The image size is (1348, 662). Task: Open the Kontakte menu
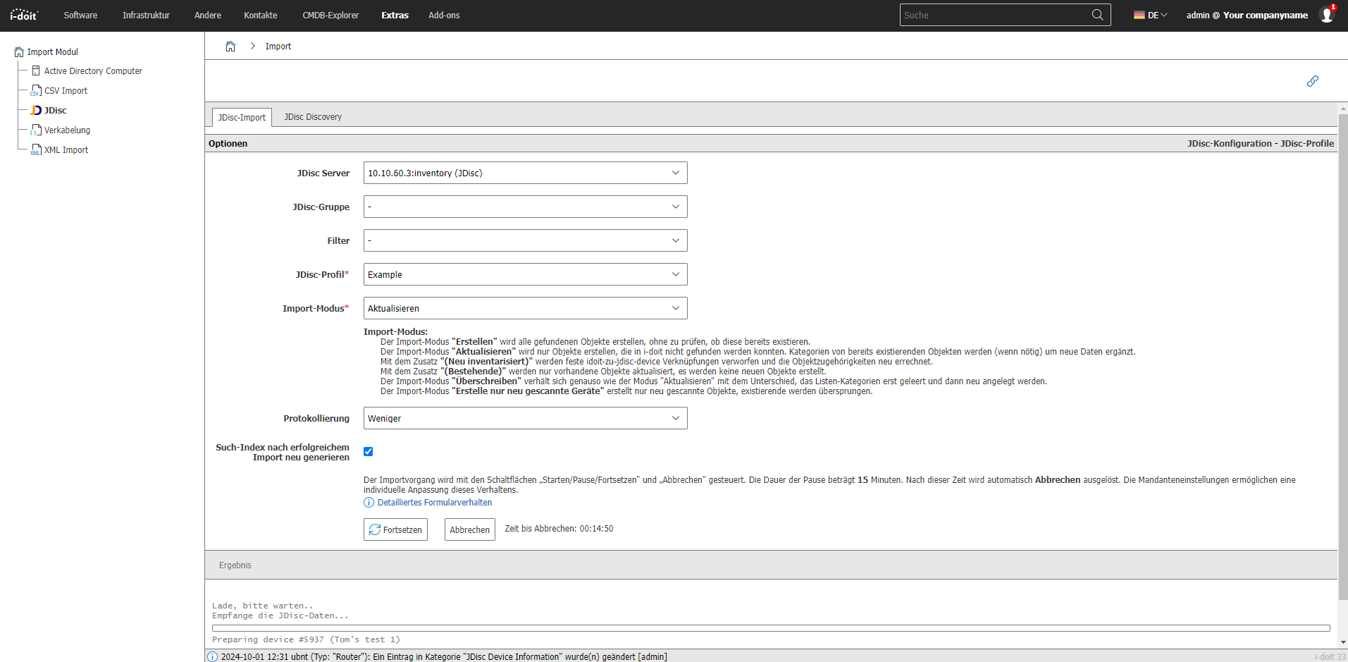pyautogui.click(x=261, y=15)
